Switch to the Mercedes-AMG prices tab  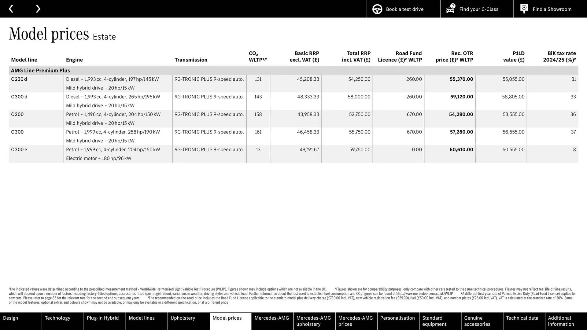(x=356, y=321)
